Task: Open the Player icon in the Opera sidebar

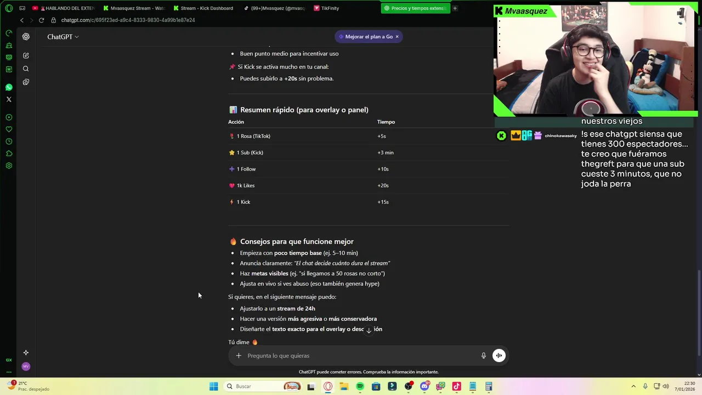Action: [x=9, y=117]
